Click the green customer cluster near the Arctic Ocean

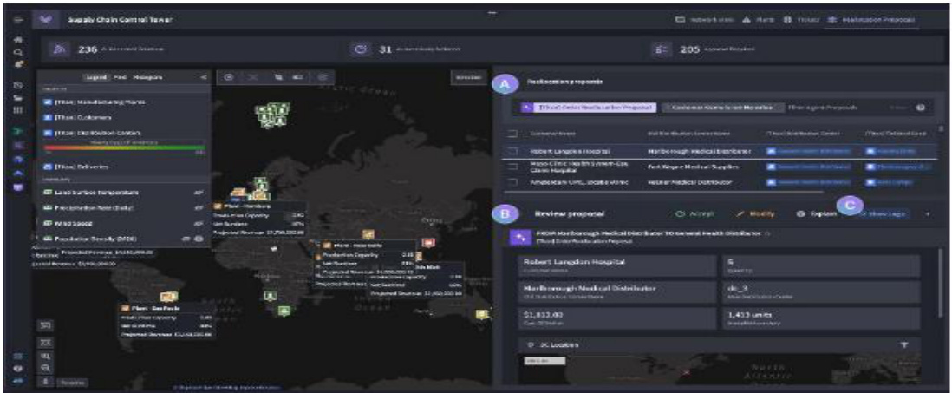(x=272, y=115)
